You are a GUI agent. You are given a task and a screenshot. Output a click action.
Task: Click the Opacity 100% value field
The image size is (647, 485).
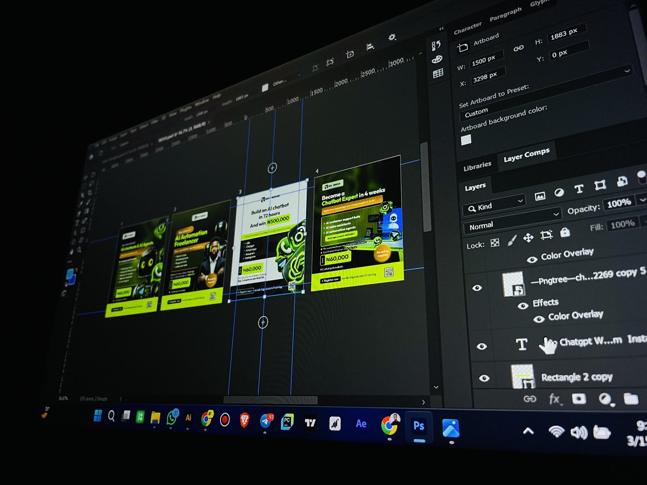(x=618, y=203)
